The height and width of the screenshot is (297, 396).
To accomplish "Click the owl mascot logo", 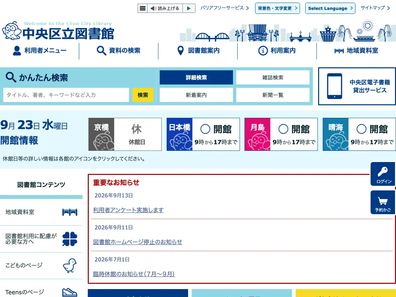I will [x=11, y=30].
